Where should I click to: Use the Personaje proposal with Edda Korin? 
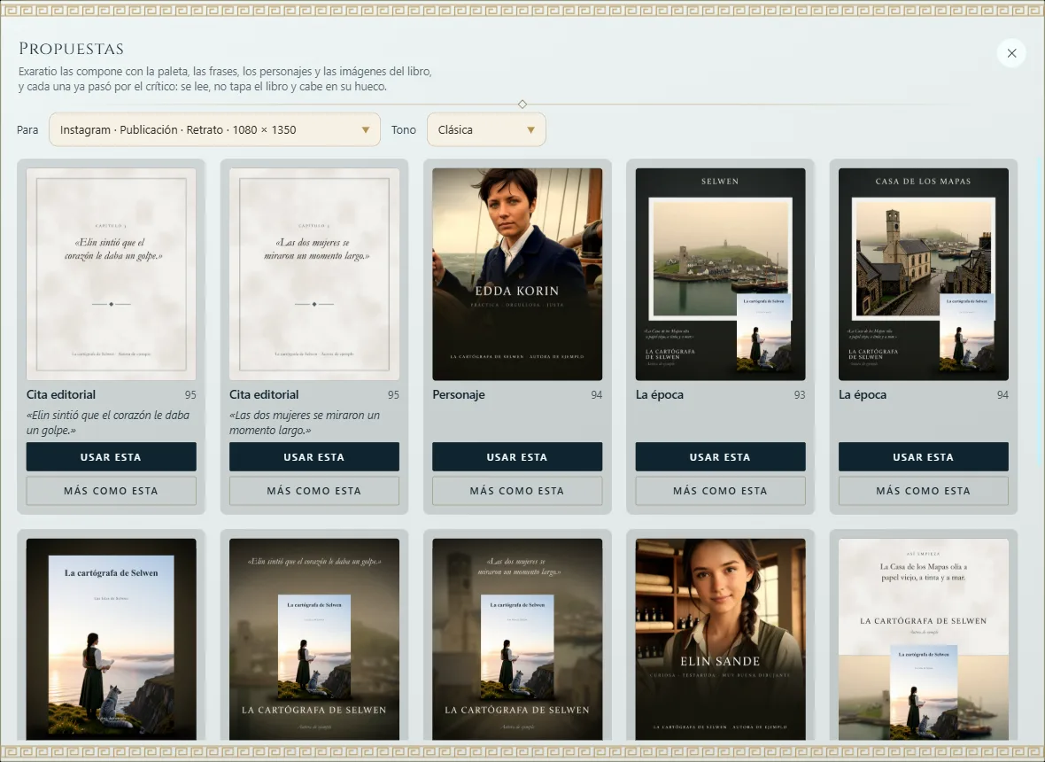pos(517,456)
